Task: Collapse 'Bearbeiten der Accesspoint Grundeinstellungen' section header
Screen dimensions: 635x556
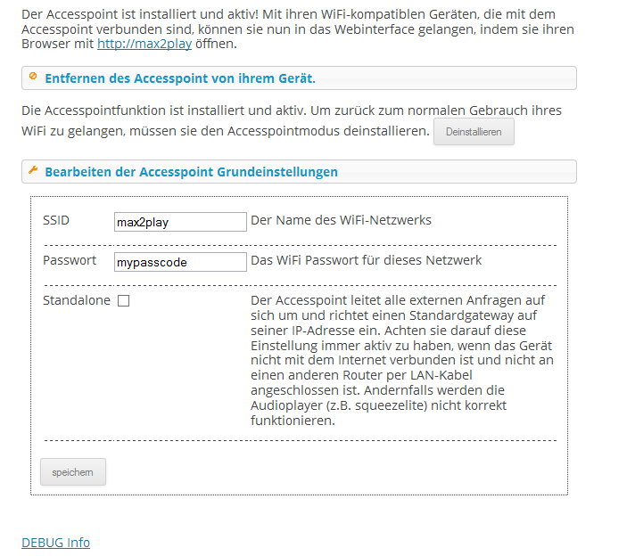Action: pos(299,172)
